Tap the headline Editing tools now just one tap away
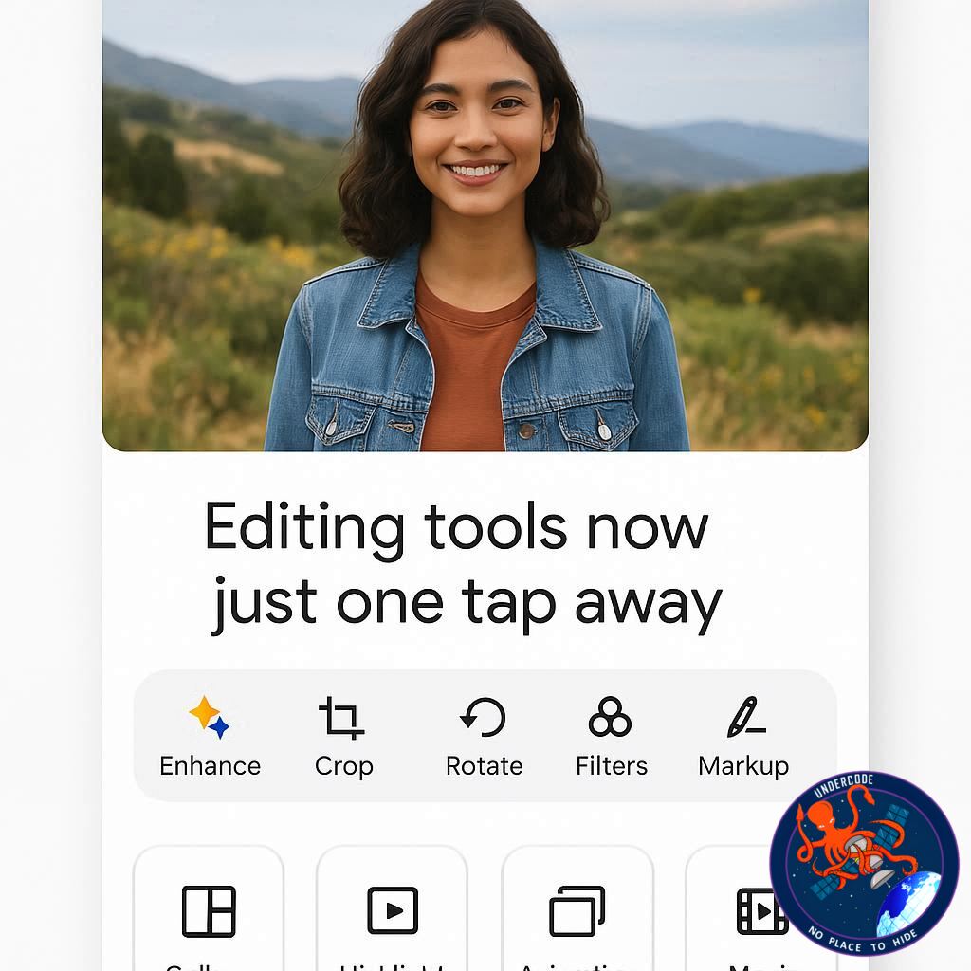 click(x=463, y=567)
